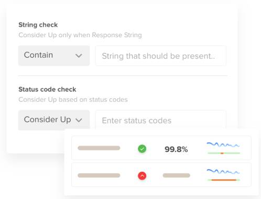This screenshot has height=199, width=261.
Task: Click the response sparkline in the down monitor row
Action: (x=223, y=172)
